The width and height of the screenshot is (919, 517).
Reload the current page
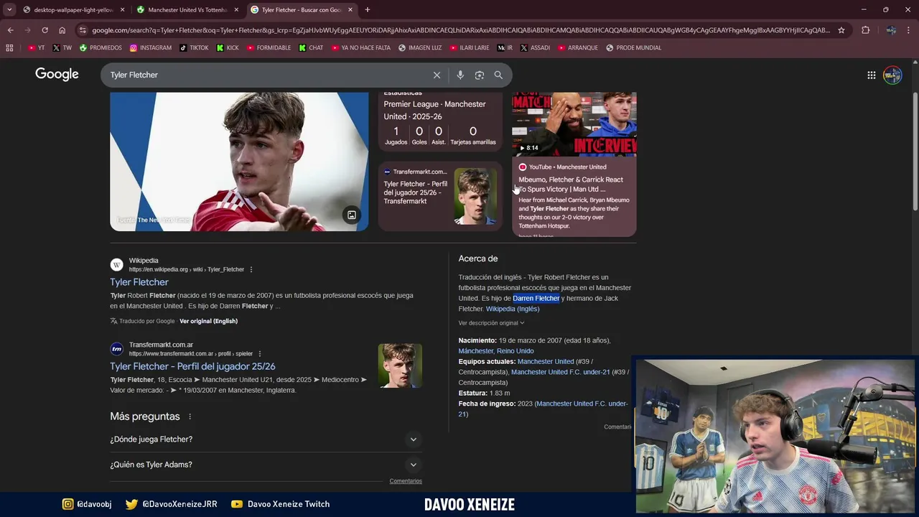(x=45, y=30)
